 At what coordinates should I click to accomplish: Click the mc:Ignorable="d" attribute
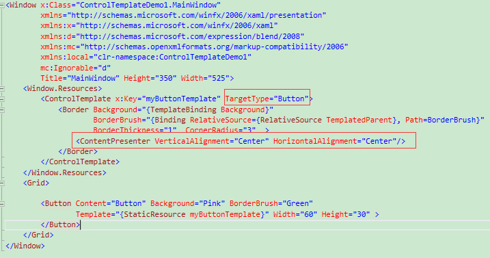[x=76, y=68]
